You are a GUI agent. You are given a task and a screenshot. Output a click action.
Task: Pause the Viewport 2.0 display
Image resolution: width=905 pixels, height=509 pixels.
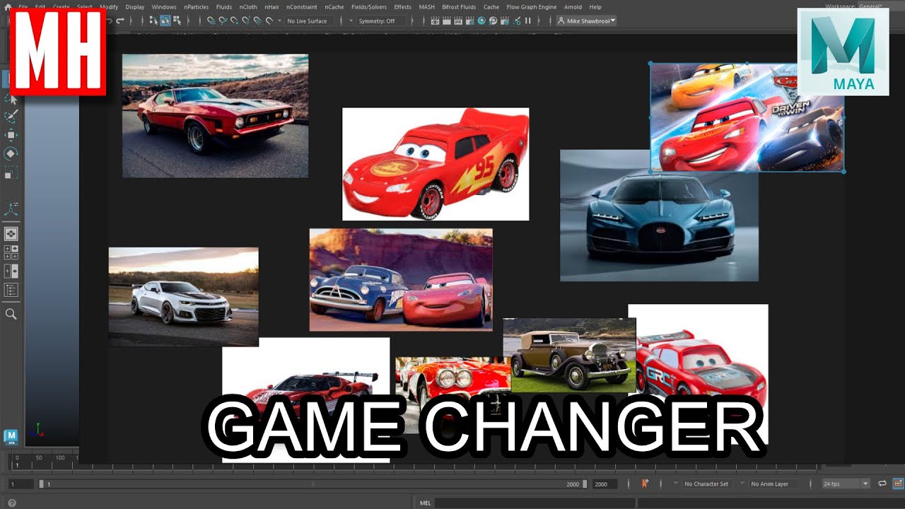527,21
